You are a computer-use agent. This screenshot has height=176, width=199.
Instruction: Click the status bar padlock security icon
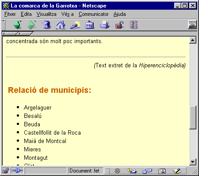pos(6,171)
